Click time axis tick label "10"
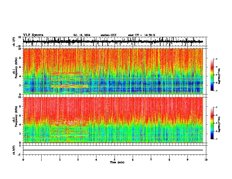The height and width of the screenshot is (179, 232). tap(206, 160)
